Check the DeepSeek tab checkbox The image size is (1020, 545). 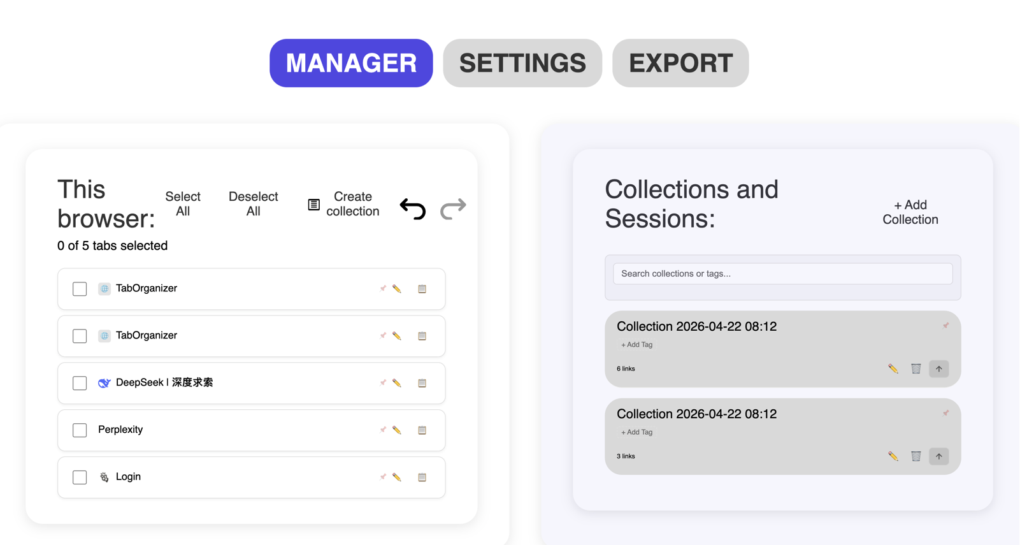click(x=80, y=383)
